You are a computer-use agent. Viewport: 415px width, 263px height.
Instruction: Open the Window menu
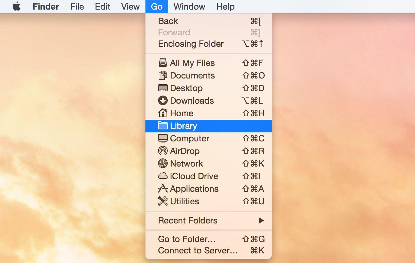189,7
